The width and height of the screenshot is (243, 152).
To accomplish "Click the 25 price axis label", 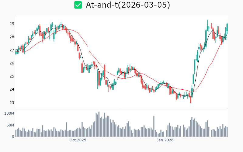I will pyautogui.click(x=11, y=76).
